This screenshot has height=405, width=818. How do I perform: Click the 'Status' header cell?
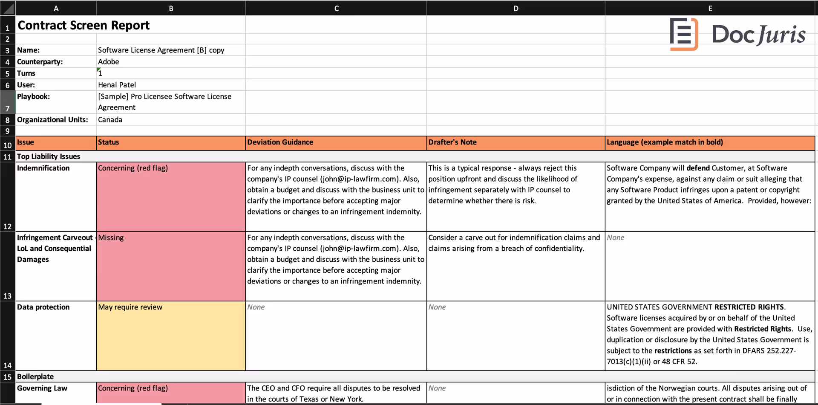point(171,143)
